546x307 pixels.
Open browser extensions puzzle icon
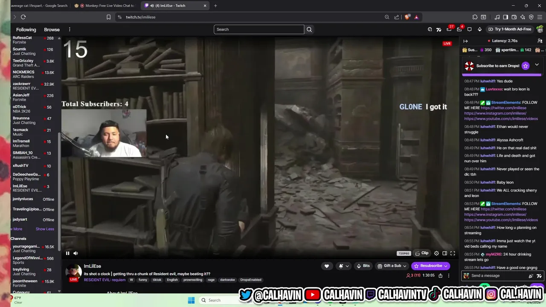coord(475,17)
